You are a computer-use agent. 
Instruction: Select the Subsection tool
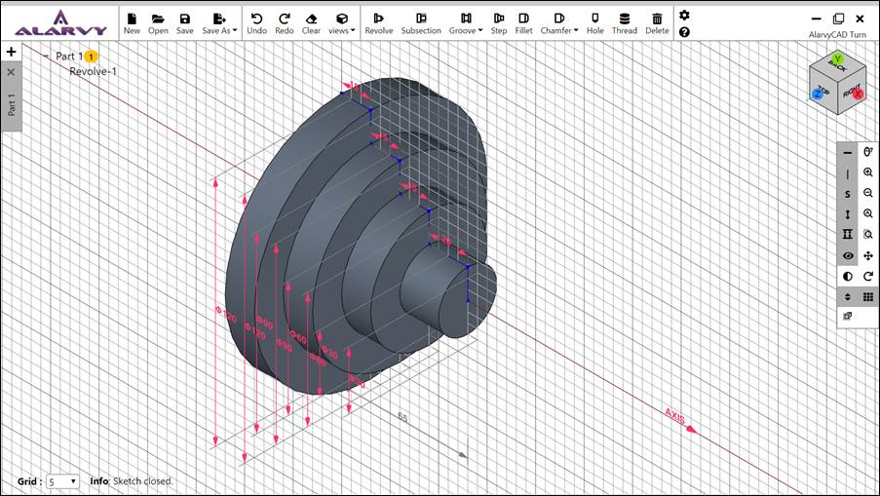point(421,23)
